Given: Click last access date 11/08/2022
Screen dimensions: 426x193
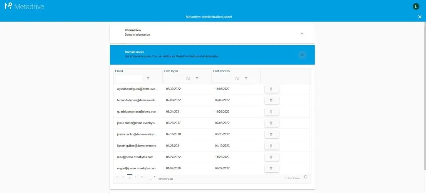Looking at the screenshot, I should [x=222, y=89].
